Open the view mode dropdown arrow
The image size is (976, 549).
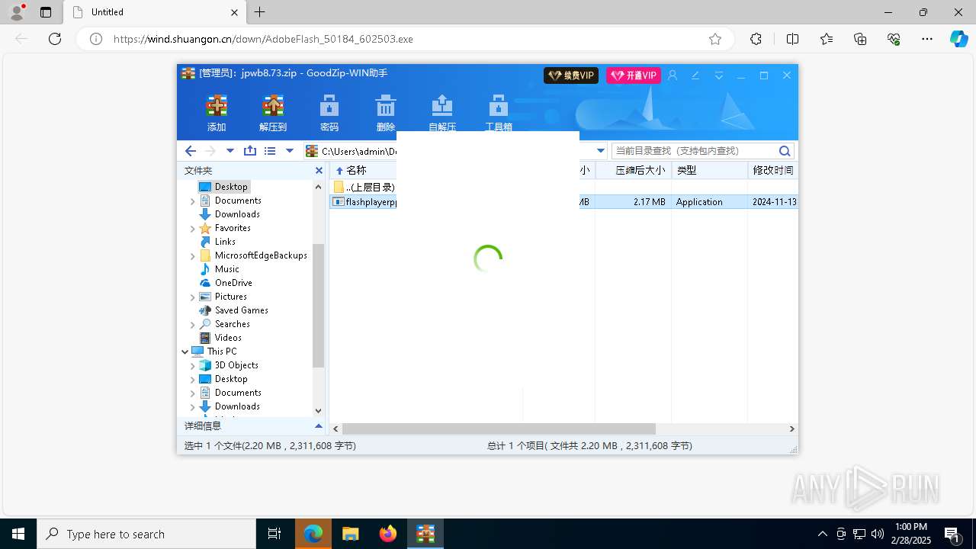click(x=290, y=151)
